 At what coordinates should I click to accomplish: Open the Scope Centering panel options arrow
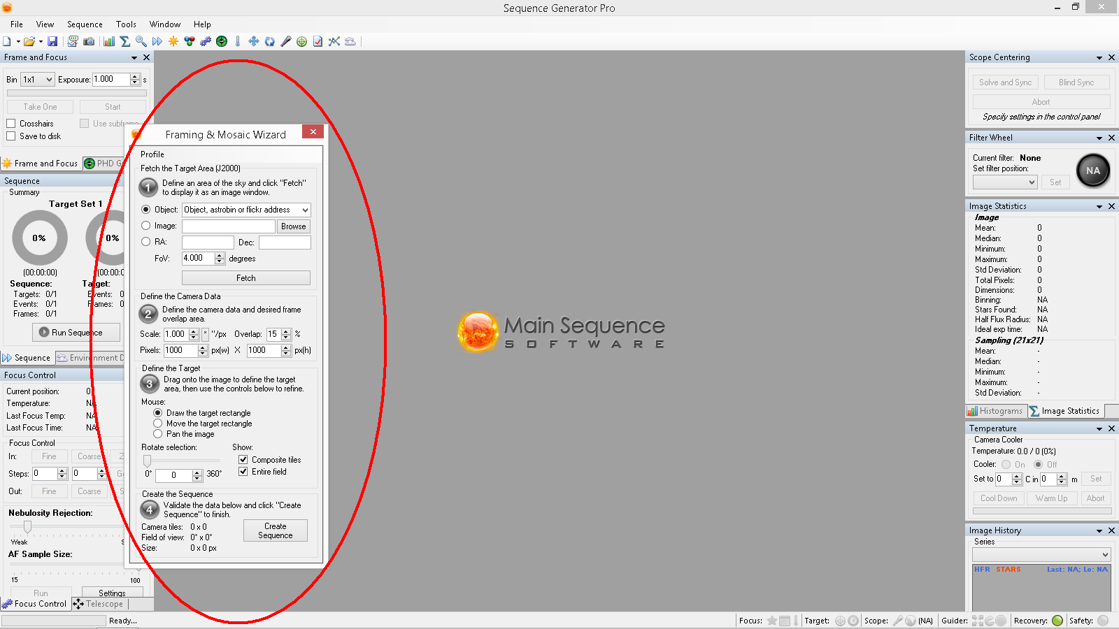click(x=1099, y=58)
